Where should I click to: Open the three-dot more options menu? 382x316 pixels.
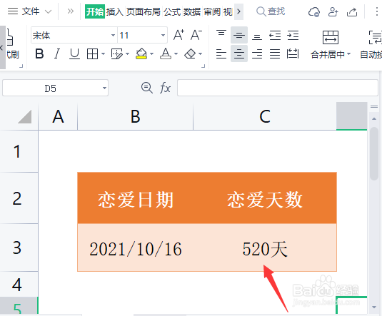pos(376,11)
